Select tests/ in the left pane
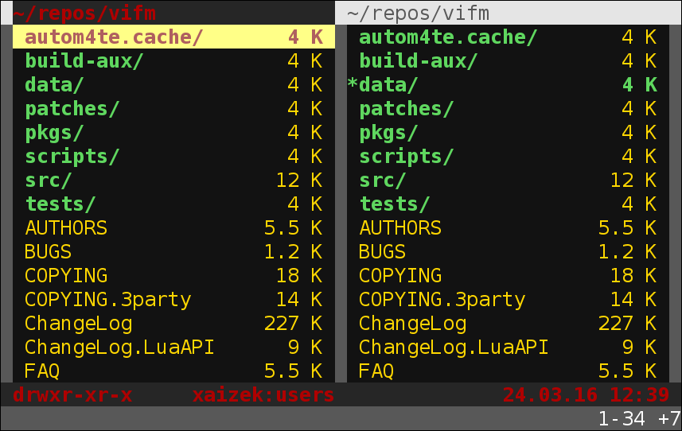The height and width of the screenshot is (431, 682). click(x=174, y=204)
